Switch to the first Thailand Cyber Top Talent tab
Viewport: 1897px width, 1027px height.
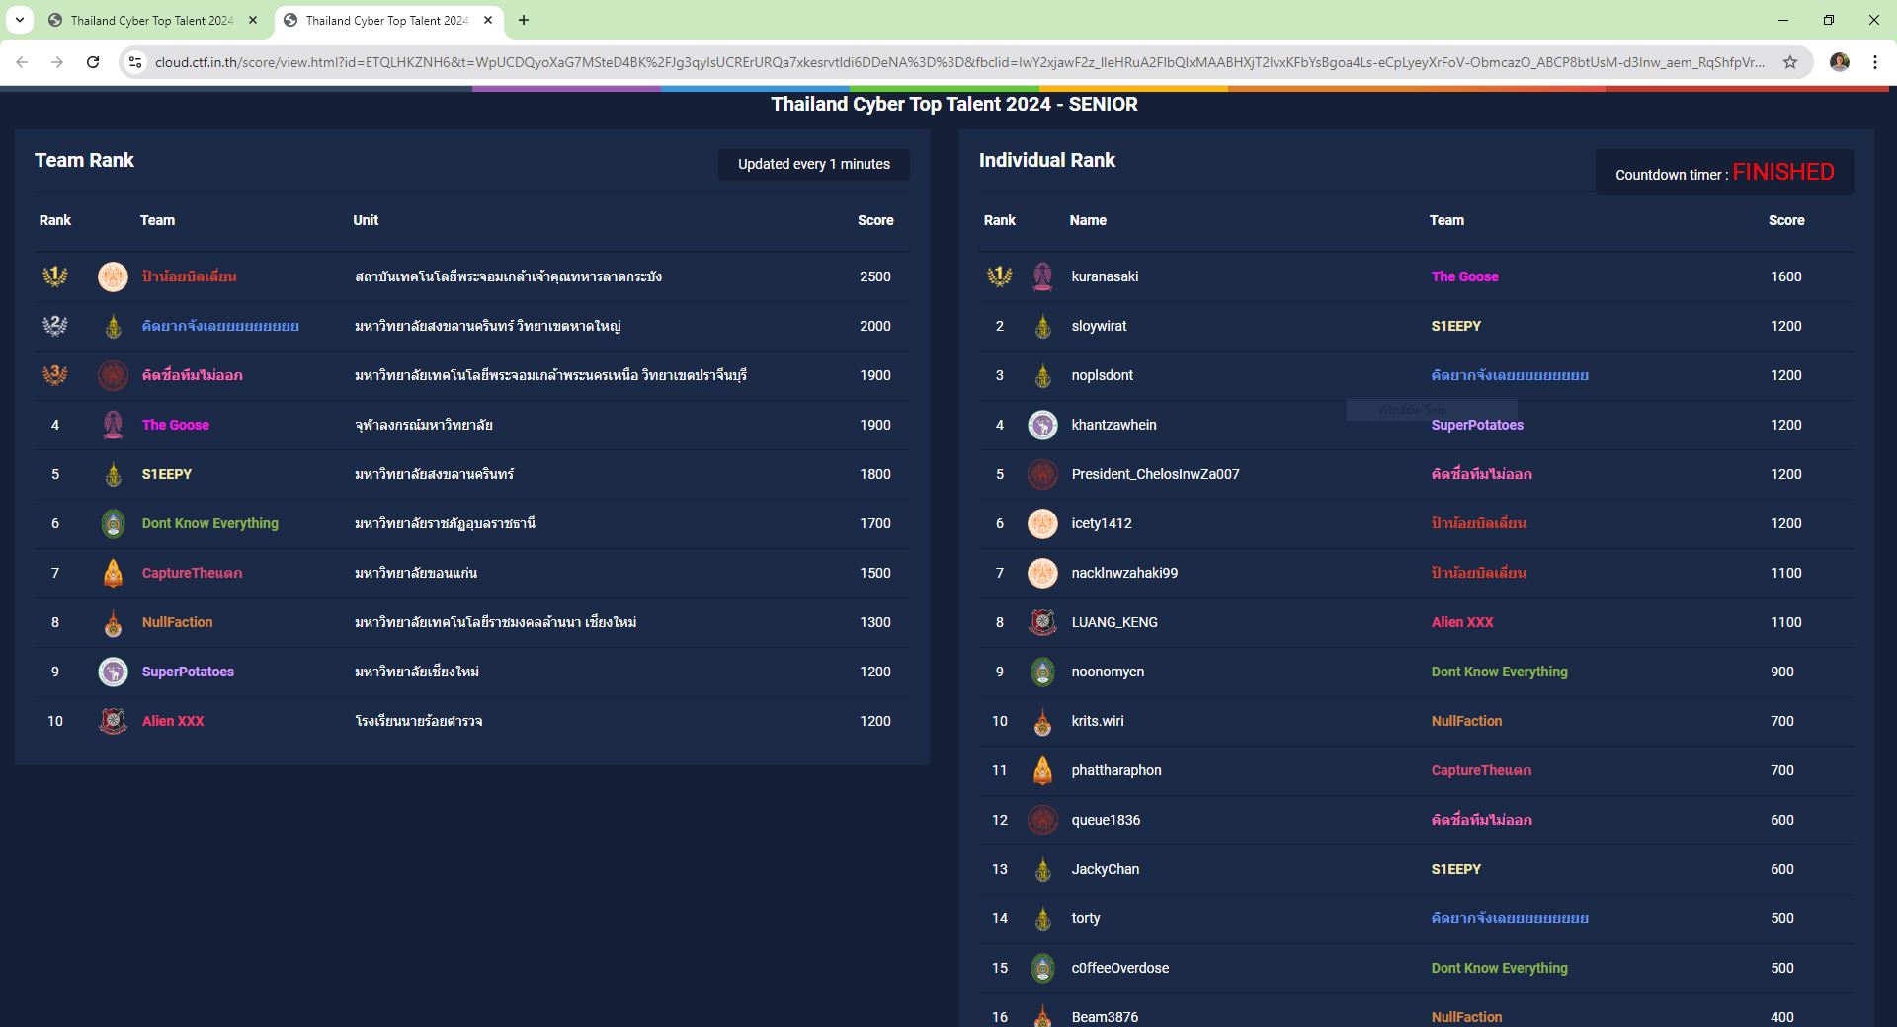pos(150,20)
